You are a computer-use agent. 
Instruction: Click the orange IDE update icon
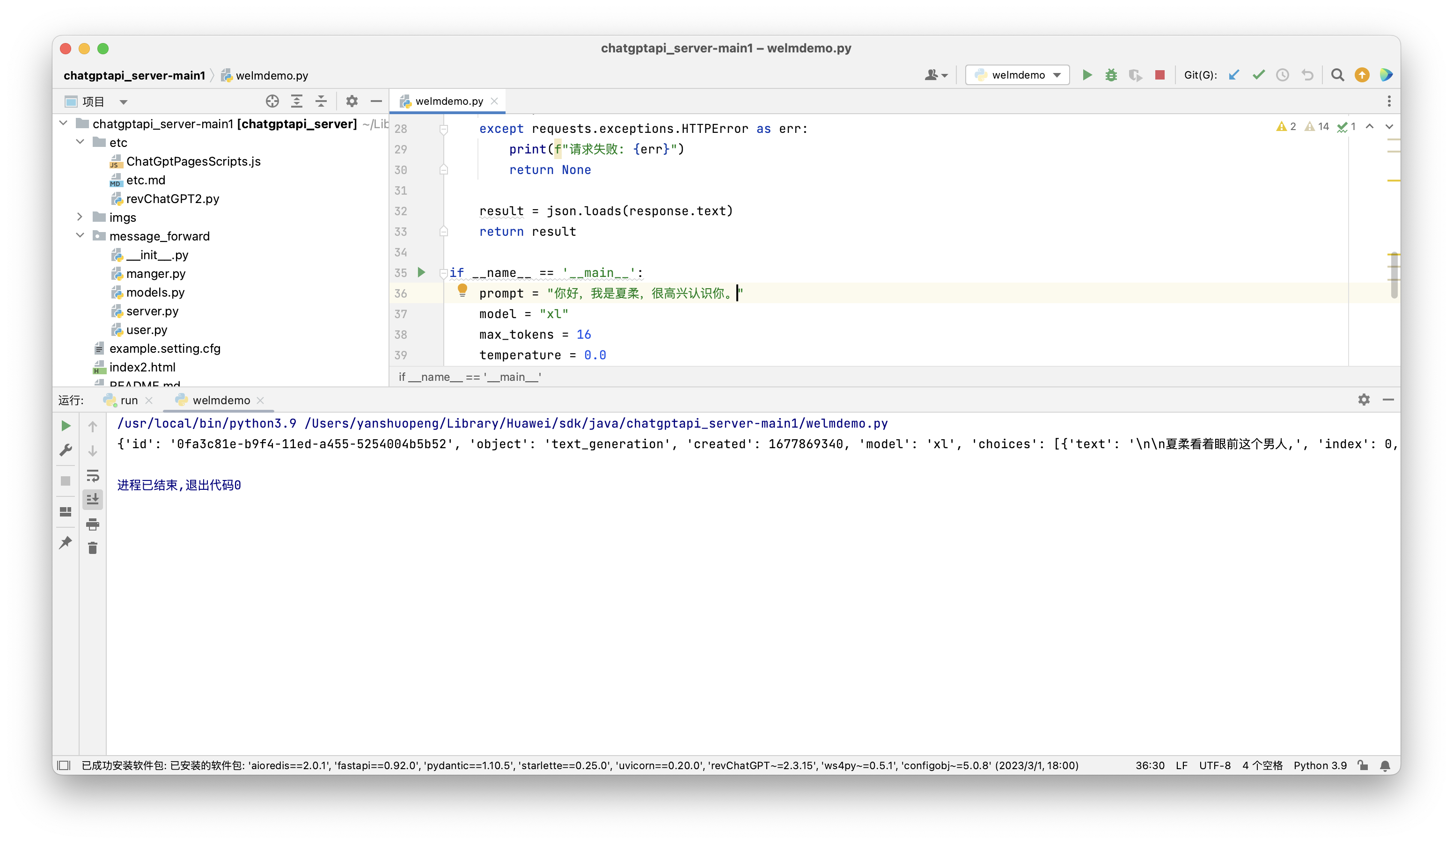click(x=1362, y=75)
